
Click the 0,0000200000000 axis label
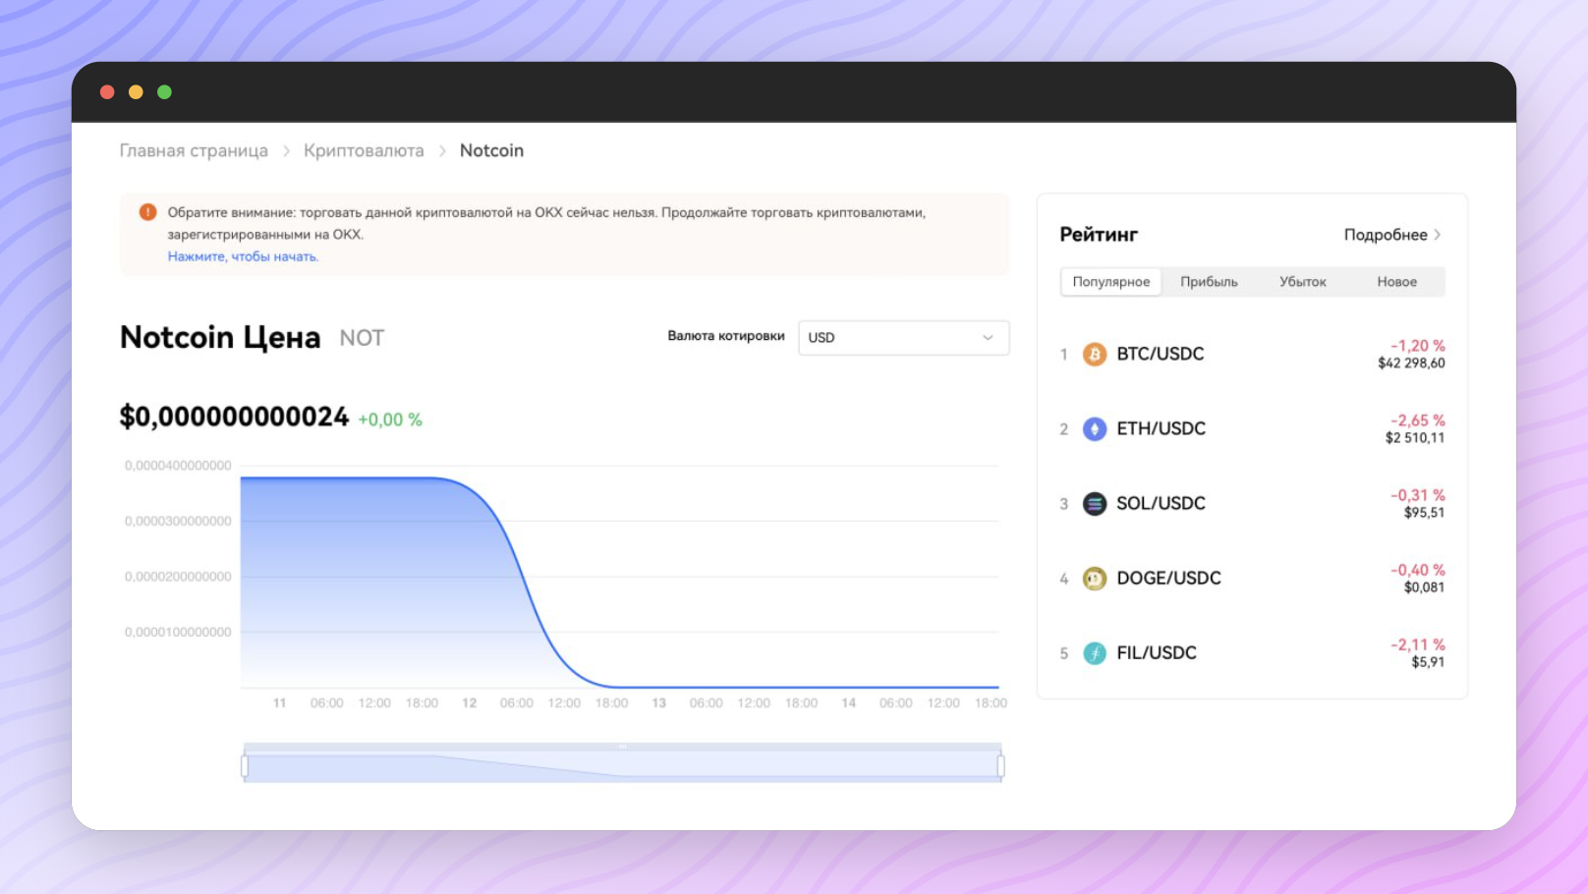point(178,577)
